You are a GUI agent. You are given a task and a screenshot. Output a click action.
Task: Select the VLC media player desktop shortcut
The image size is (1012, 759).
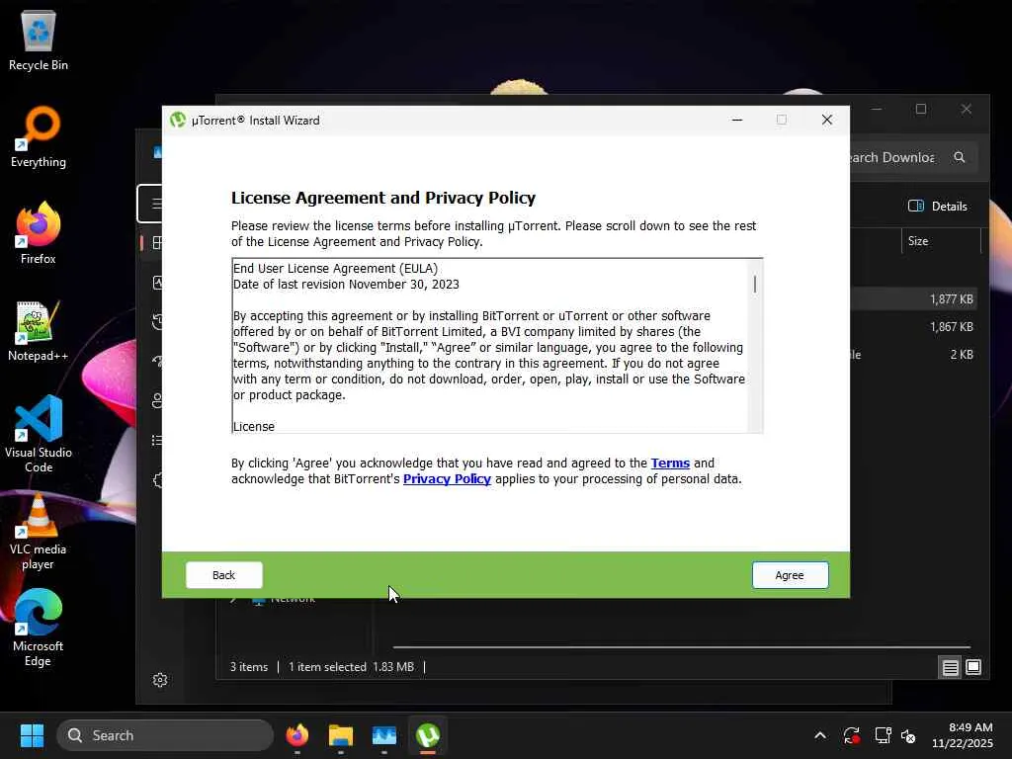[39, 531]
